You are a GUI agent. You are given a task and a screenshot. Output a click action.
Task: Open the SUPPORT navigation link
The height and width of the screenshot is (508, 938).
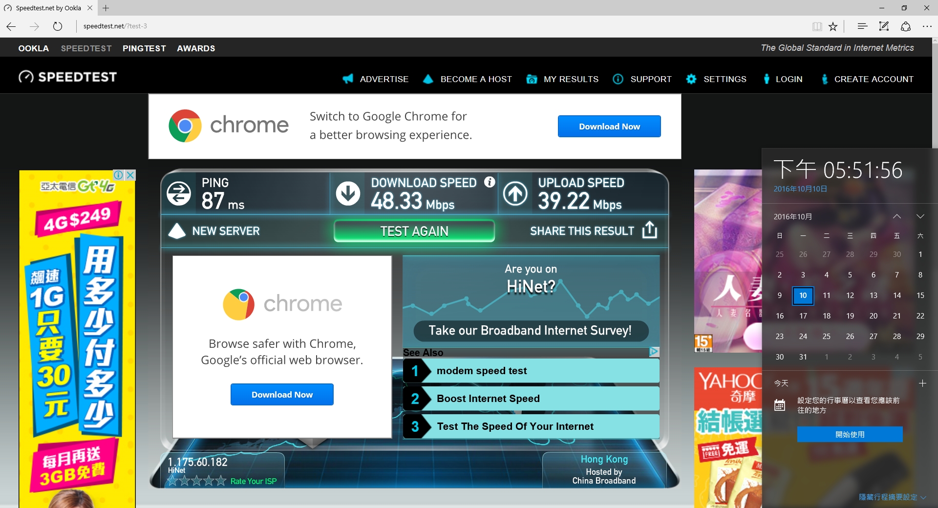tap(651, 79)
